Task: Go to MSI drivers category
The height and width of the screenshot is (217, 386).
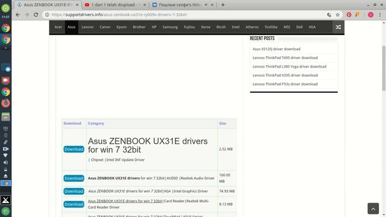Action: tap(287, 27)
